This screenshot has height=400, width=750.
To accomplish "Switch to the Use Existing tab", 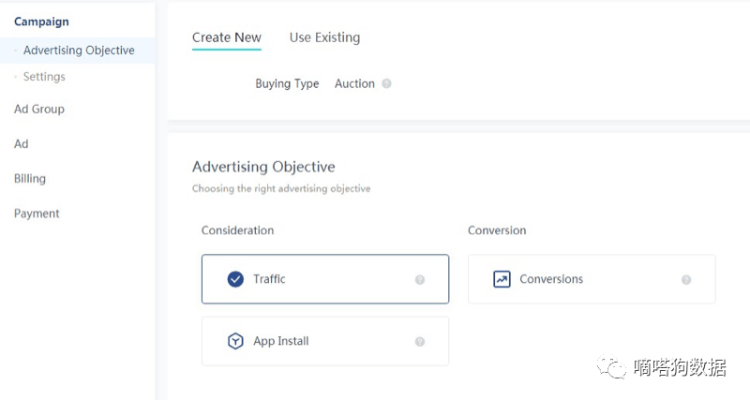I will [324, 37].
